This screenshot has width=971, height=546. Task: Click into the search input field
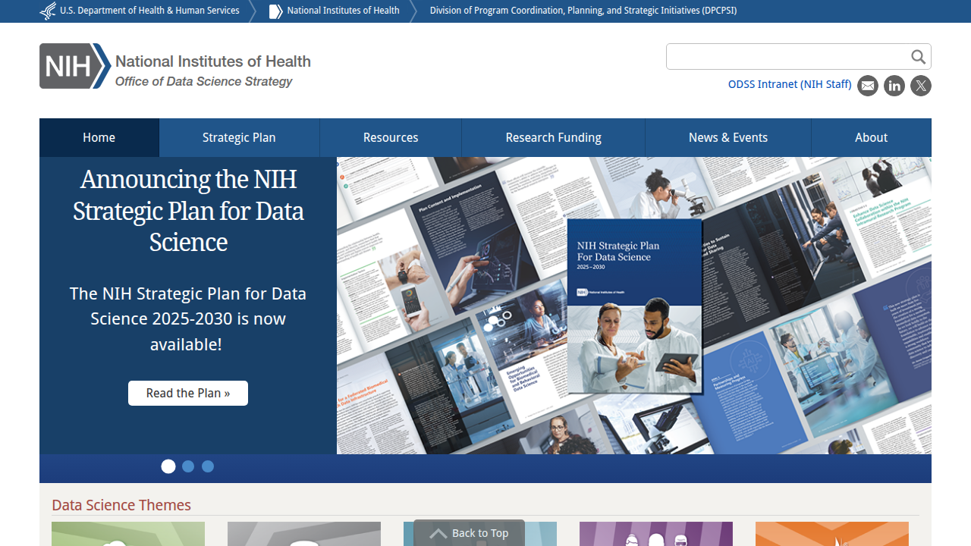click(787, 57)
